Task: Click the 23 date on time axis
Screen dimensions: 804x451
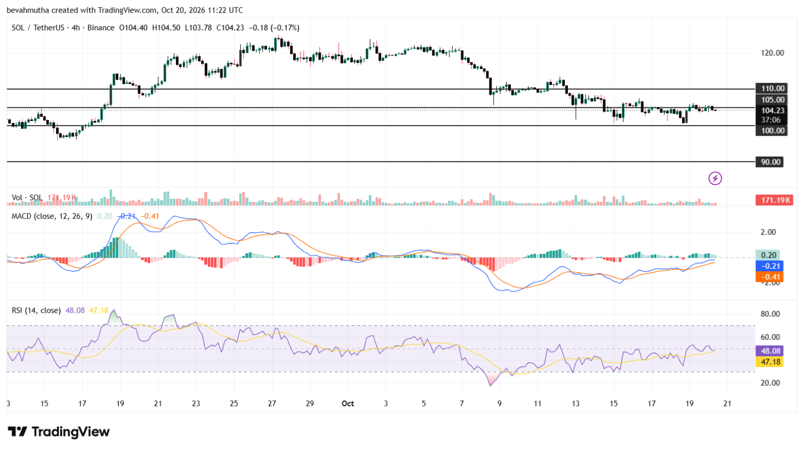Action: [x=196, y=403]
